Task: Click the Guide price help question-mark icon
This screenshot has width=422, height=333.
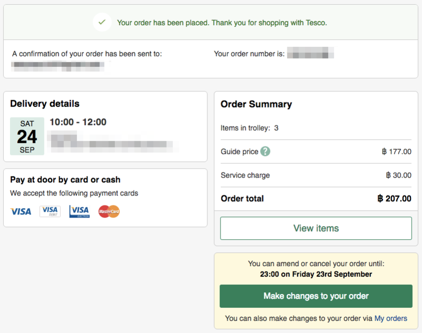Action: pyautogui.click(x=265, y=151)
